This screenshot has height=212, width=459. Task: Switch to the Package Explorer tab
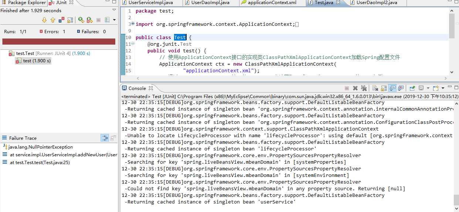[24, 3]
